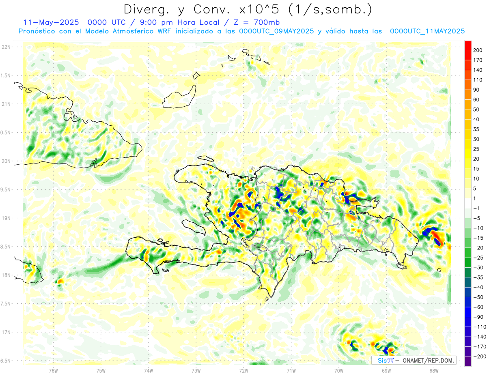Click the 72W longitude label
487x376 pixels.
243,370
